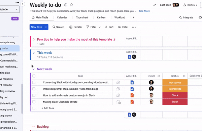Change In progress status of Connecting Slack task
Viewport: 202px width, 131px height.
coord(175,82)
